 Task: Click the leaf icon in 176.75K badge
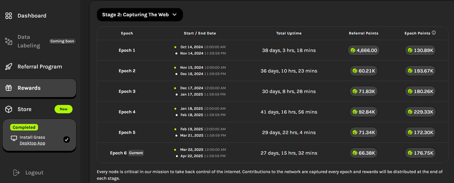(410, 153)
